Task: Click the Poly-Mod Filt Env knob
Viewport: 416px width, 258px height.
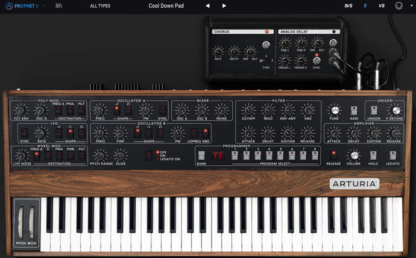Action: coord(20,110)
